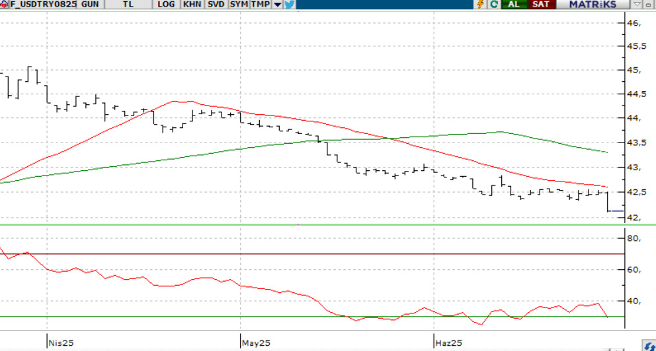
Task: Click the chart app icon beside F_USDTRY0825
Action: tap(4, 5)
